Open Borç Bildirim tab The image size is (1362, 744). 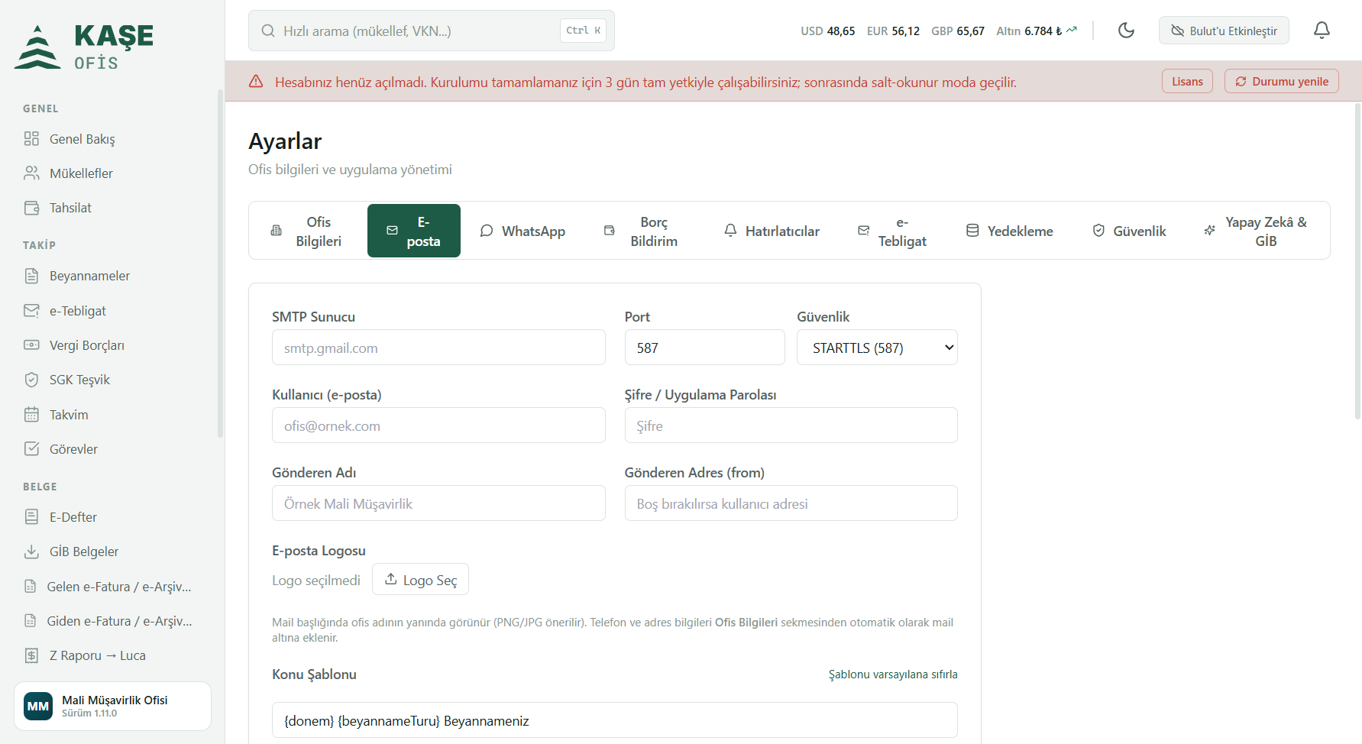(x=641, y=231)
